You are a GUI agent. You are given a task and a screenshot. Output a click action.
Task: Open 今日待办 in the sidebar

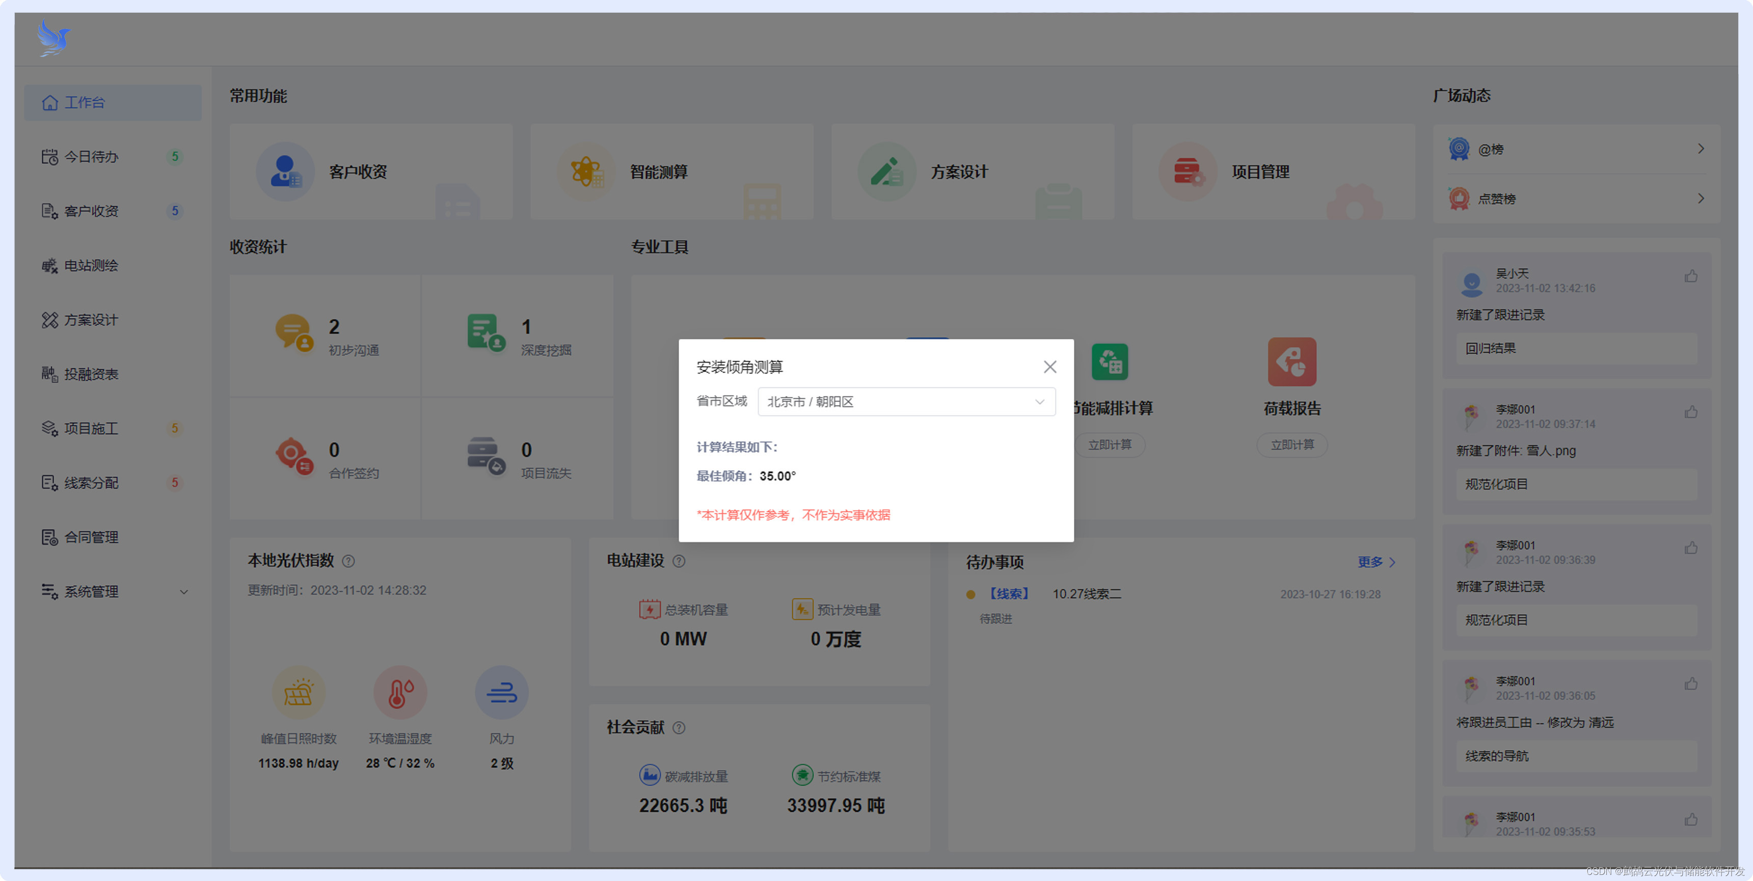click(x=113, y=157)
